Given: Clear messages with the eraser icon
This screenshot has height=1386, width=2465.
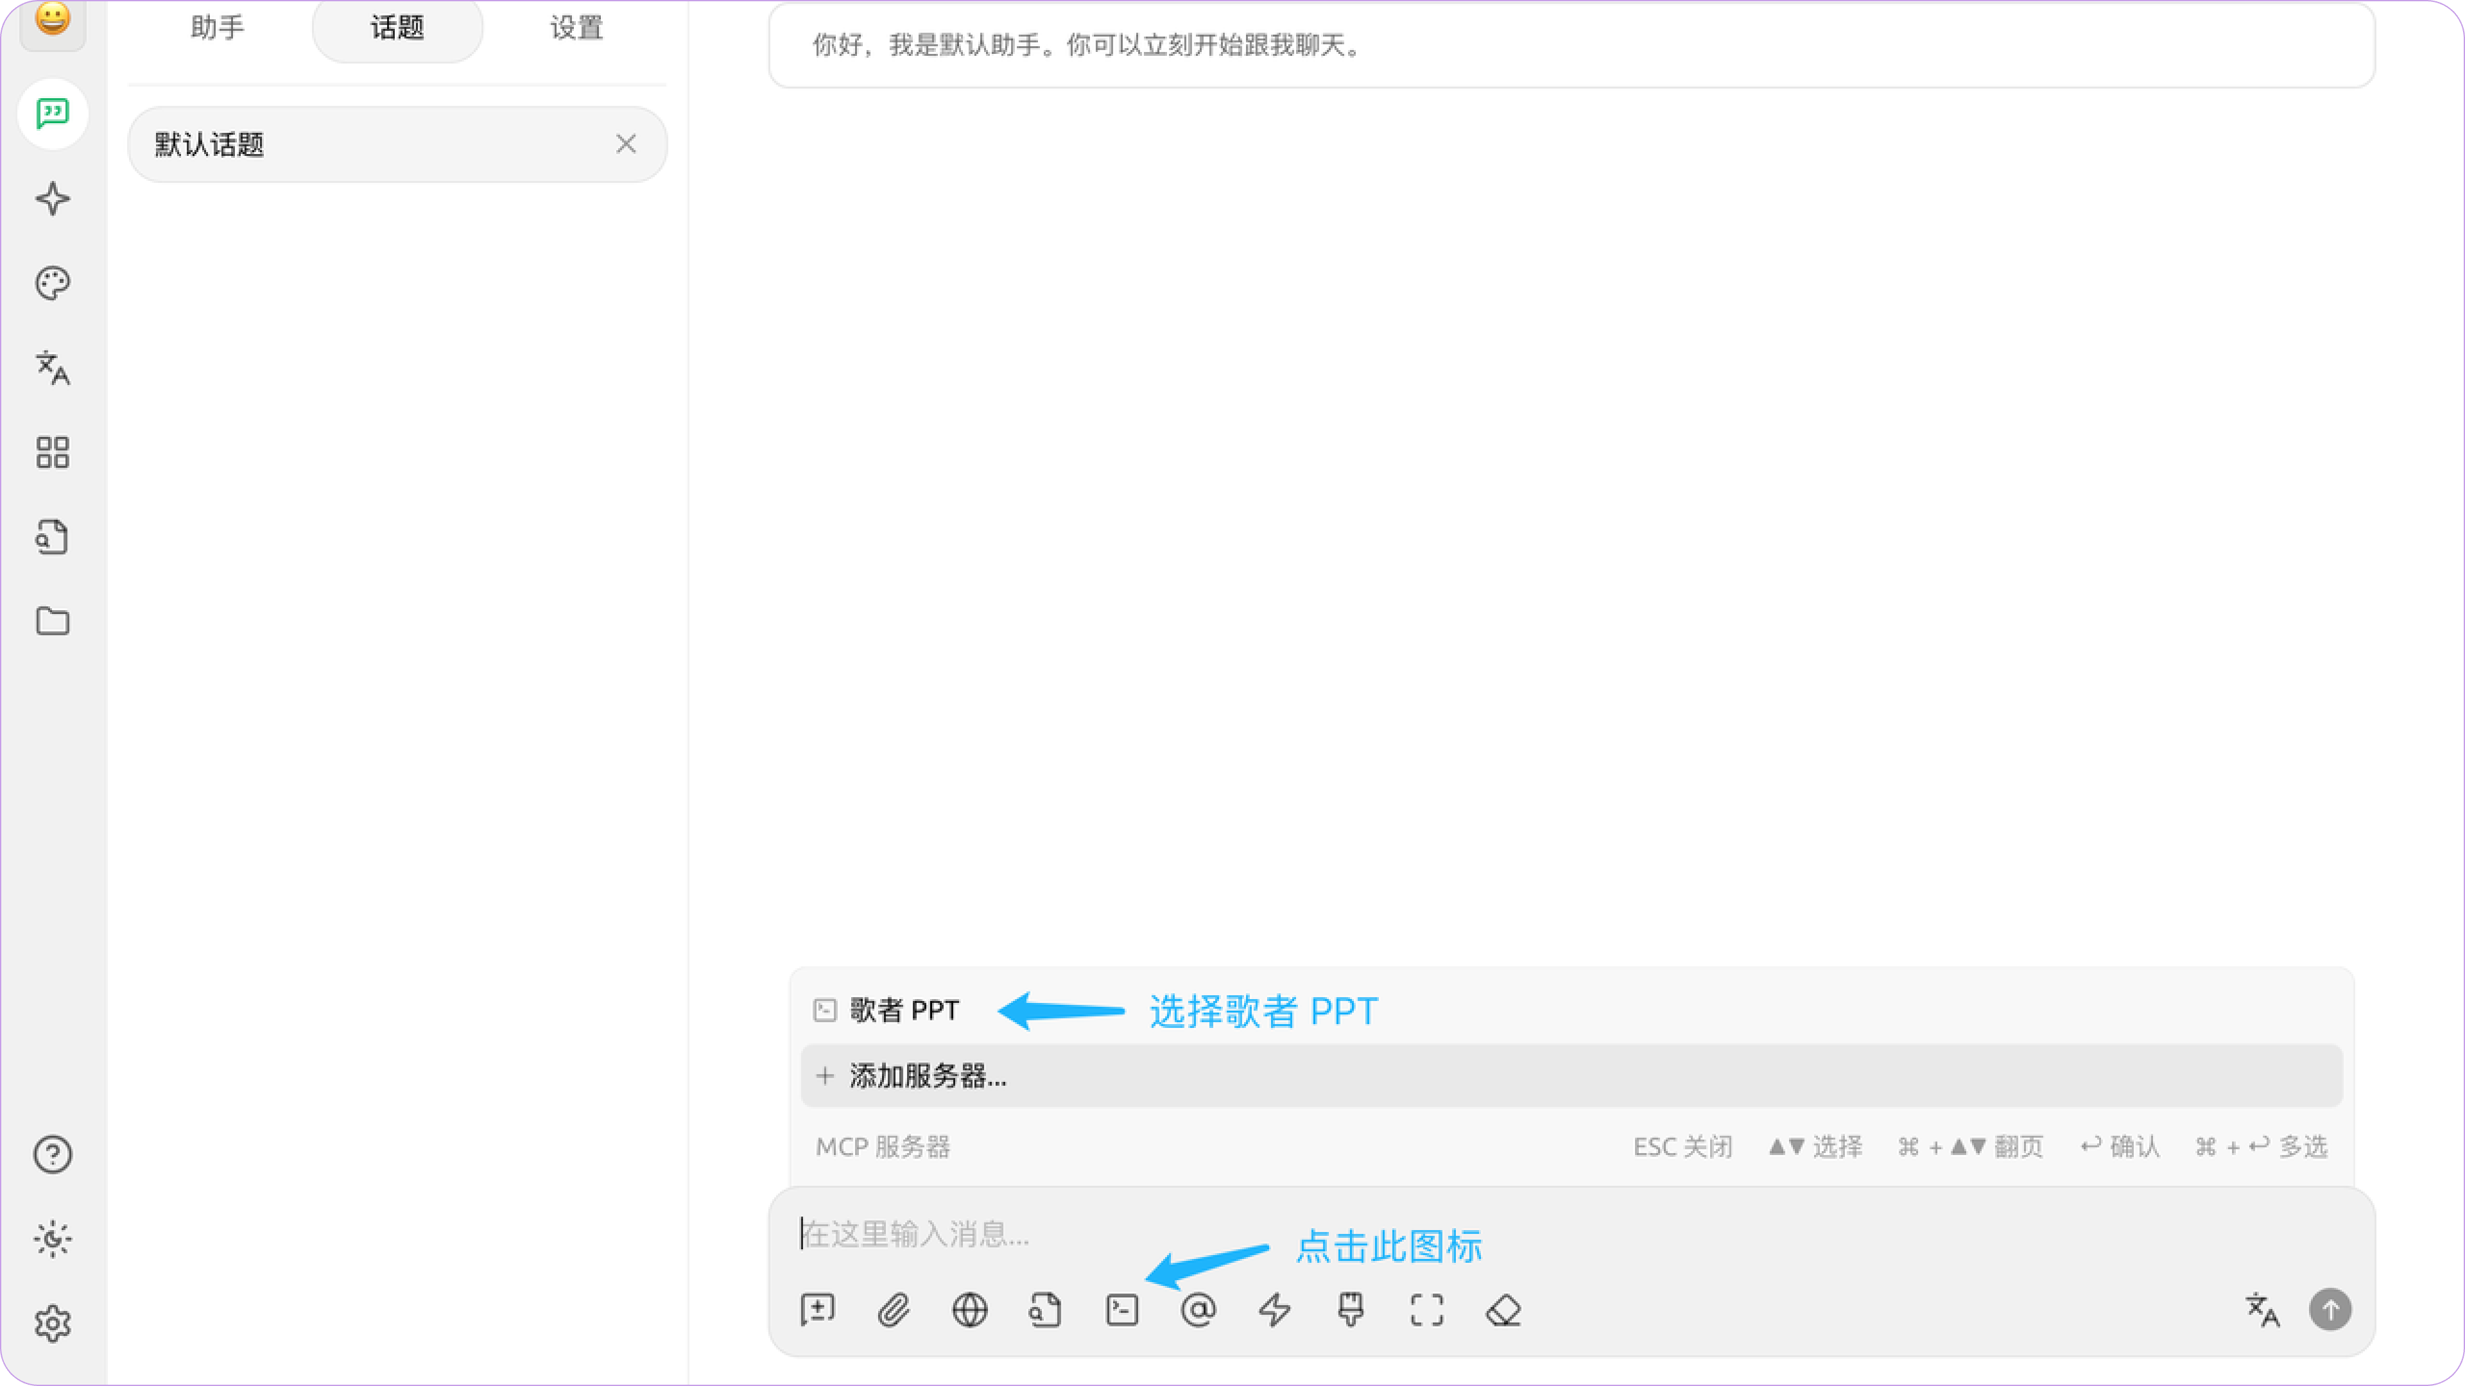Looking at the screenshot, I should click(x=1503, y=1310).
